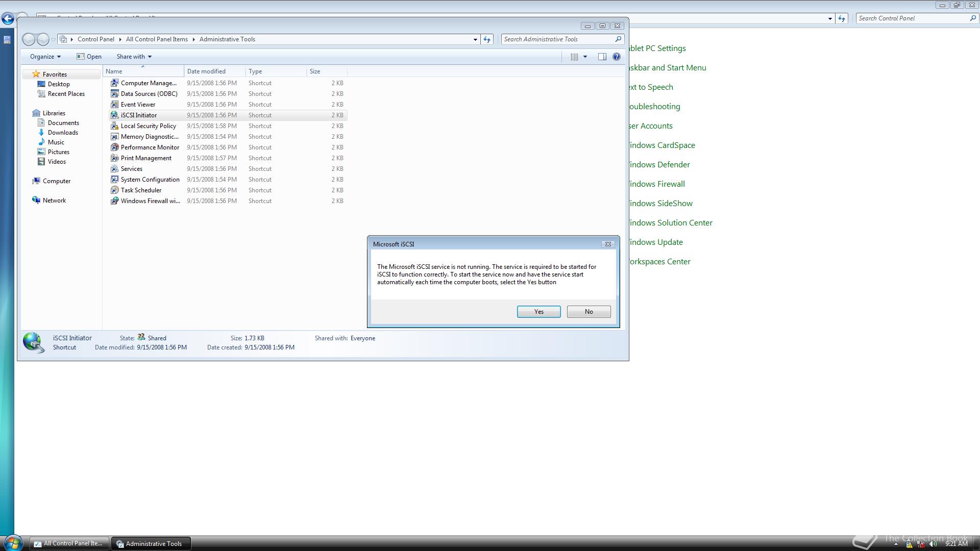Open recent pages dropdown arrow
Viewport: 980px width, 551px height.
[x=53, y=39]
